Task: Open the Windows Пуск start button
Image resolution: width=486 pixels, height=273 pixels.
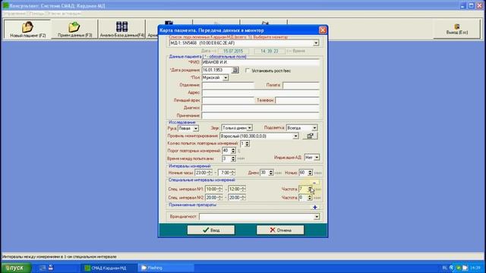Action: (x=16, y=268)
